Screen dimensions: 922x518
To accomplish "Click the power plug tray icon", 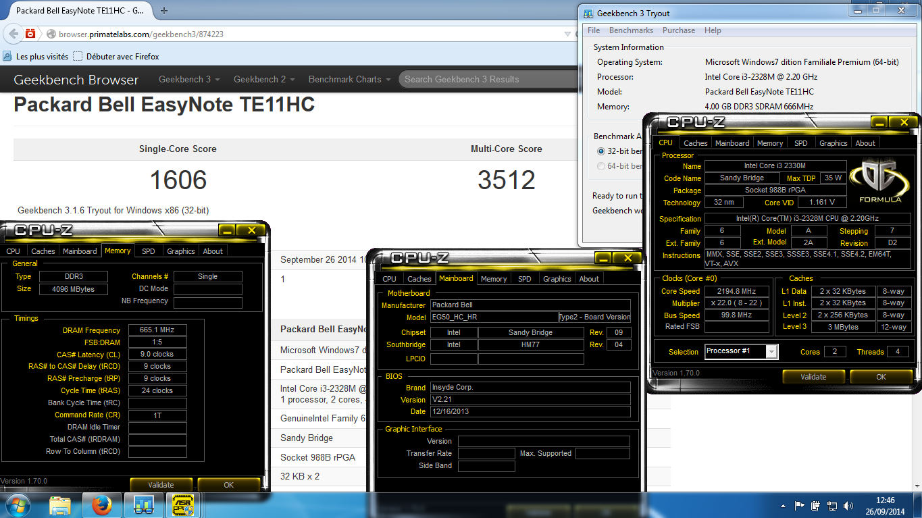I will (x=815, y=505).
